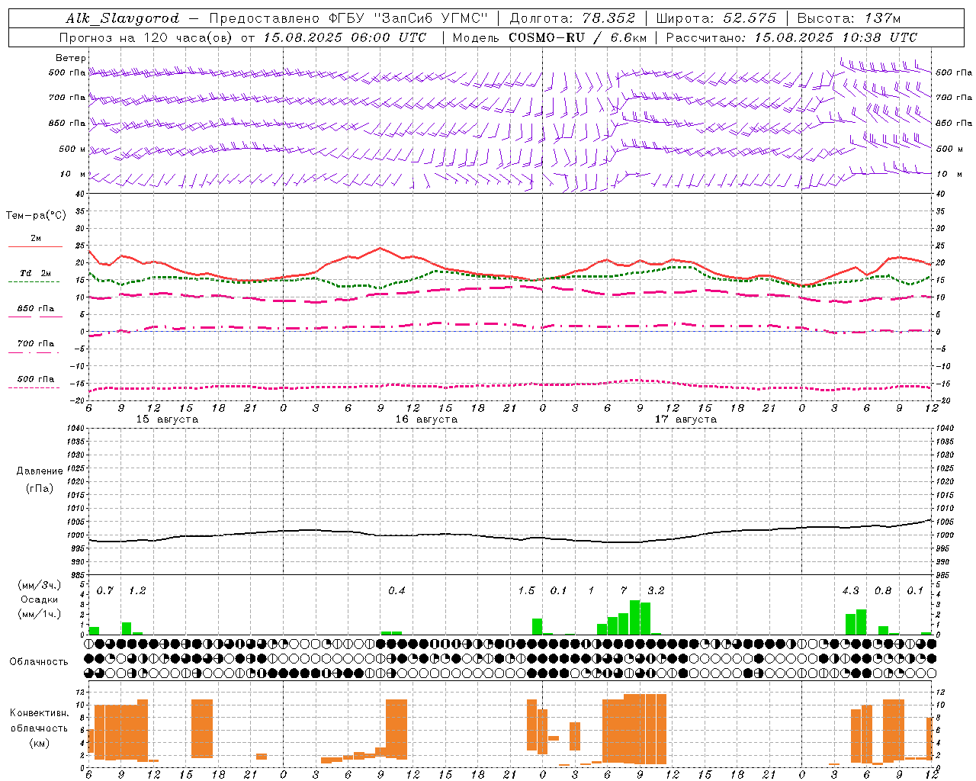Click the 10 м wind level label on left
The width and height of the screenshot is (976, 781).
pos(73,174)
